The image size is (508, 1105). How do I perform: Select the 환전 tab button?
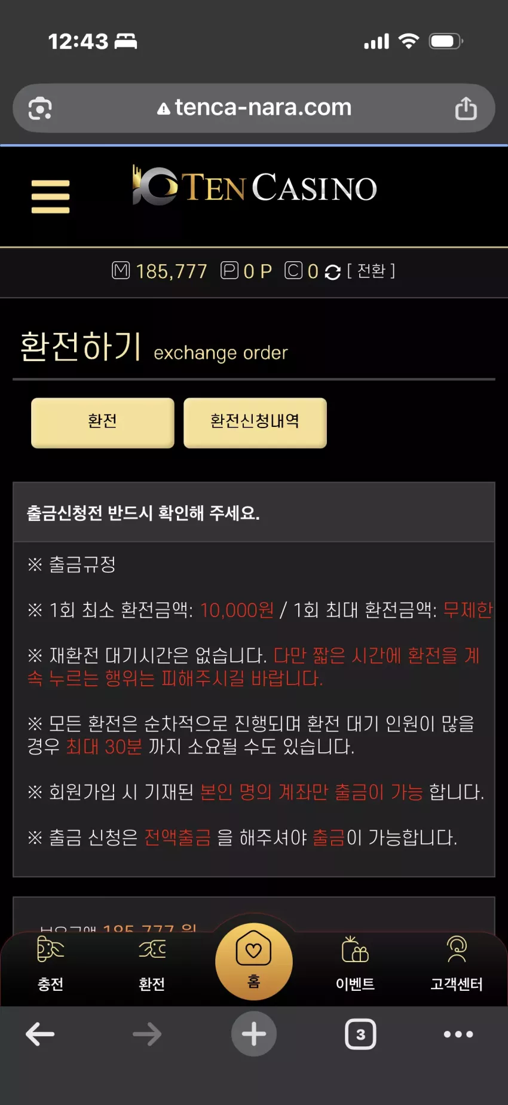[x=103, y=422]
